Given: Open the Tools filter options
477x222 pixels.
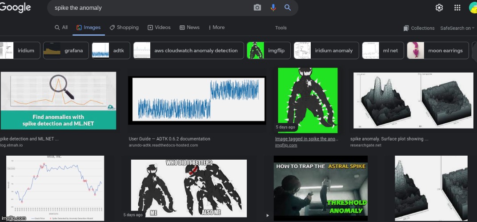Looking at the screenshot, I should pyautogui.click(x=281, y=28).
